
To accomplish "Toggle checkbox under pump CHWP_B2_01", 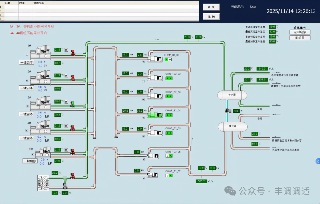I will [143, 62].
